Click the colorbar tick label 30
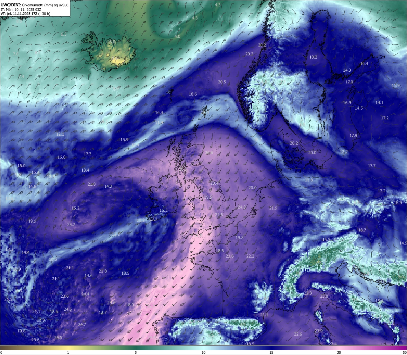 (x=339, y=352)
